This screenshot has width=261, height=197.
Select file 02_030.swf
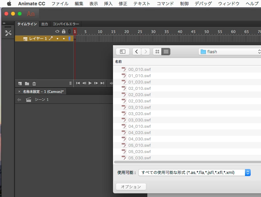click(x=187, y=101)
